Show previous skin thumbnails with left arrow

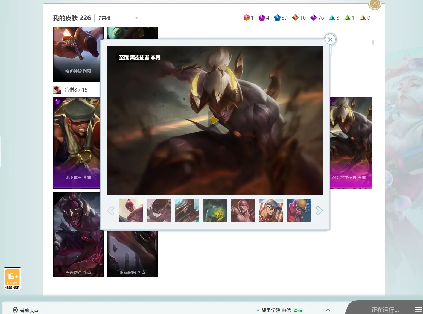tap(111, 210)
